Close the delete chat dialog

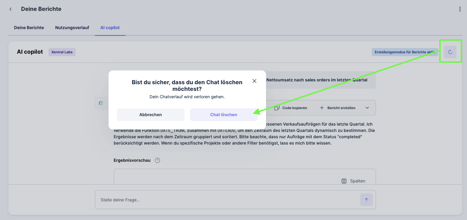254,81
